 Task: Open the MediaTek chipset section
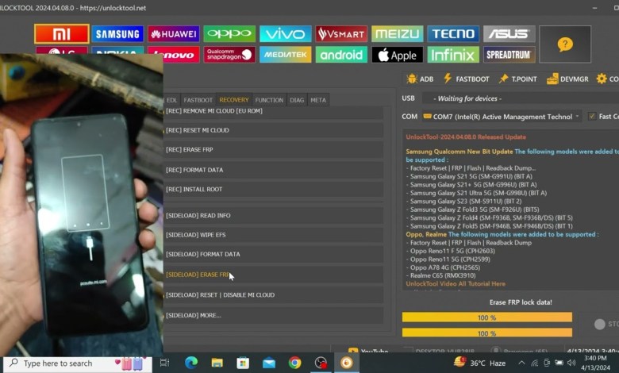(x=286, y=55)
